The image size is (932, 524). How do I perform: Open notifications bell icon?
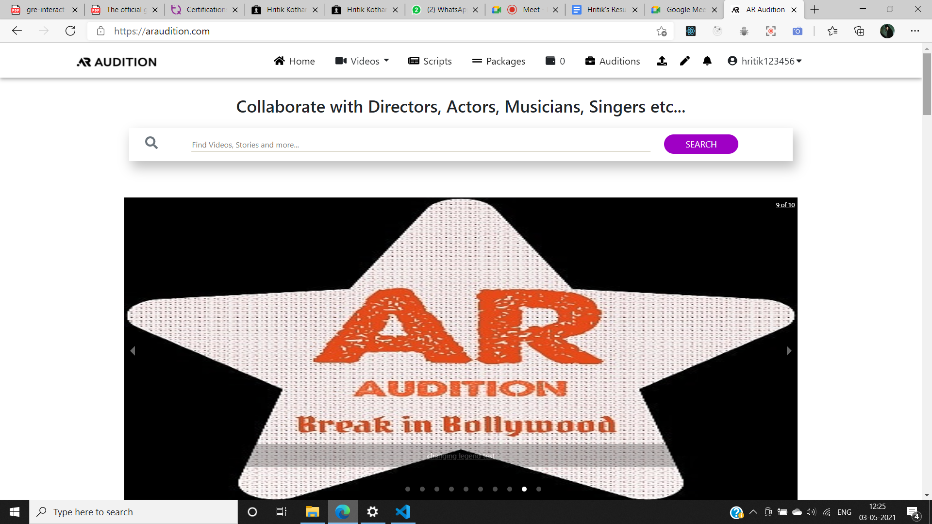(x=707, y=61)
